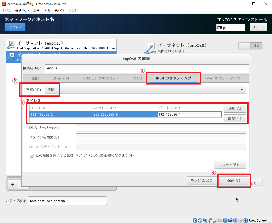The width and height of the screenshot is (272, 223).
Task: Click the display status icon
Action: click(x=225, y=220)
